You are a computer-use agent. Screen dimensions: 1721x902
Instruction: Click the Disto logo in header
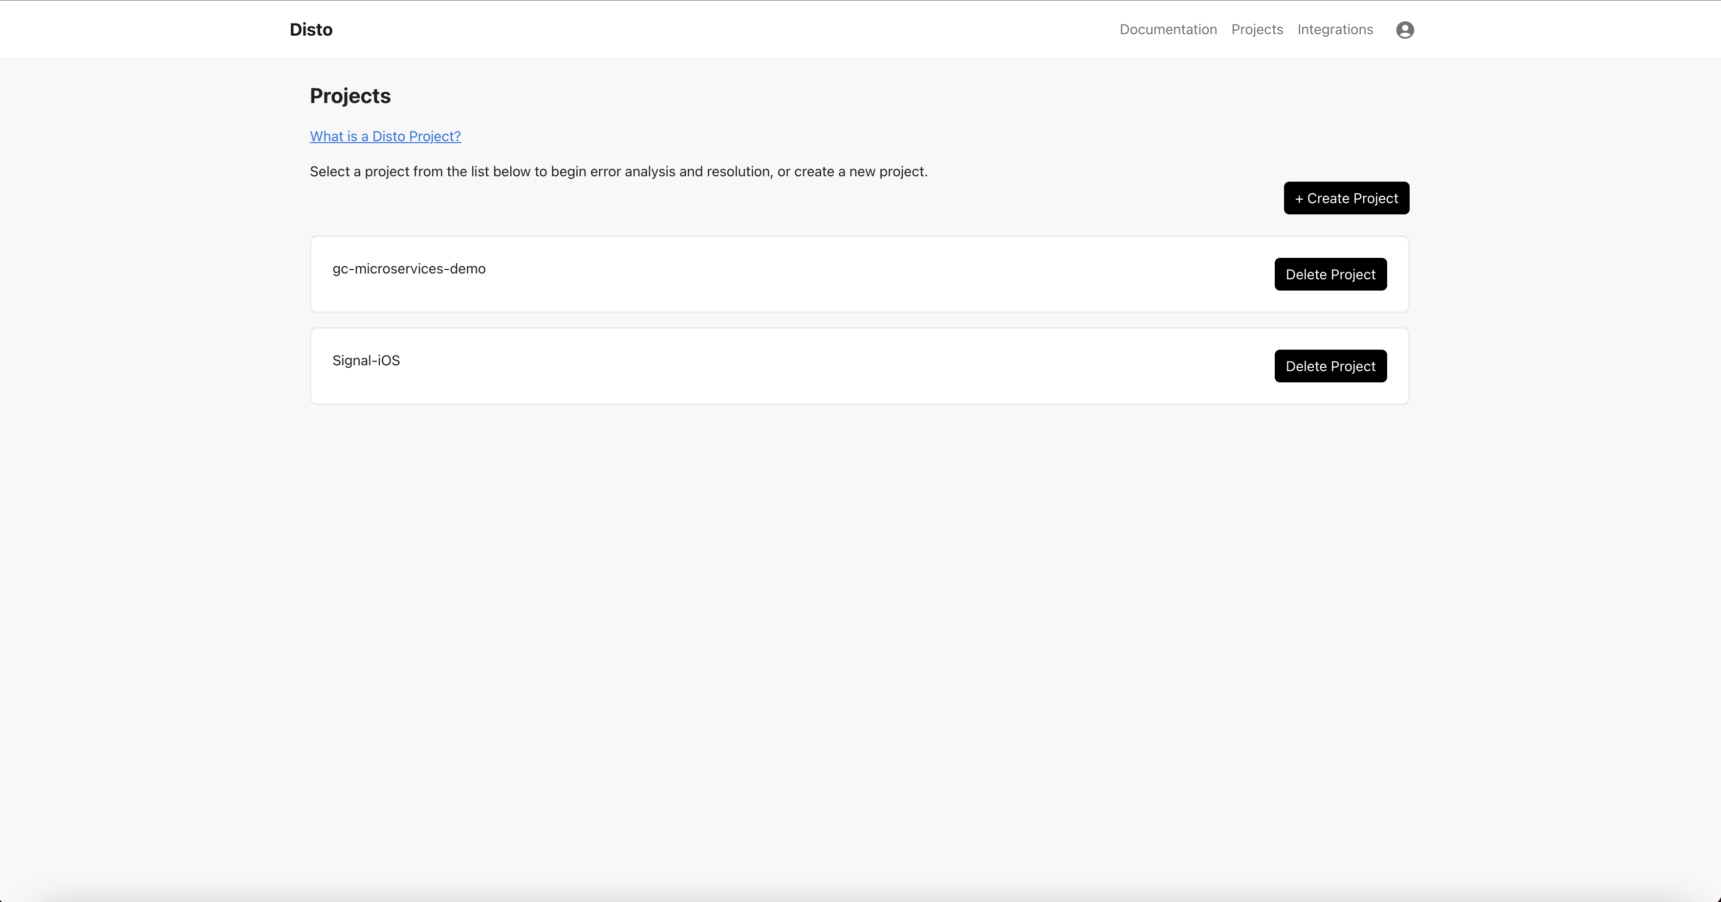pyautogui.click(x=311, y=29)
